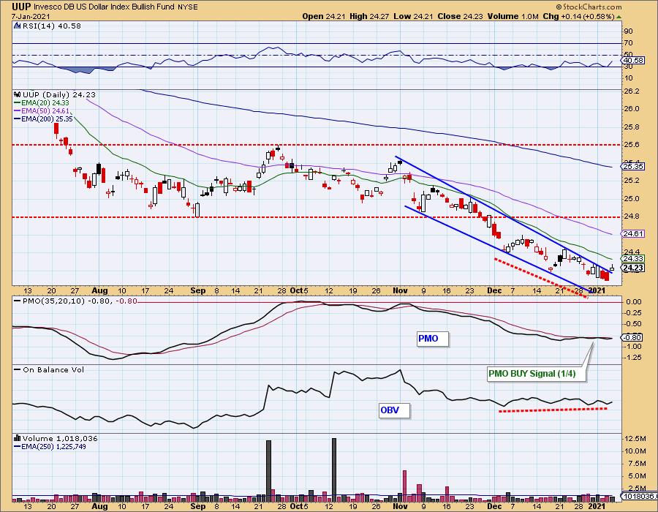Click the UUP ticker symbol in the header
The height and width of the screenshot is (512, 658).
pyautogui.click(x=20, y=7)
